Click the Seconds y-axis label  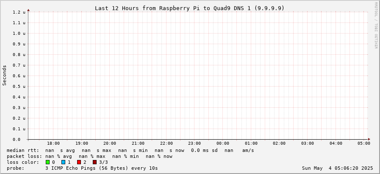coord(5,75)
